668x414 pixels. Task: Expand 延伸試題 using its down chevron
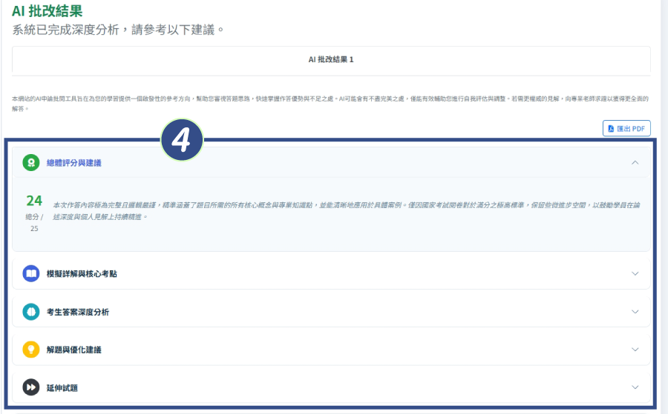tap(635, 387)
